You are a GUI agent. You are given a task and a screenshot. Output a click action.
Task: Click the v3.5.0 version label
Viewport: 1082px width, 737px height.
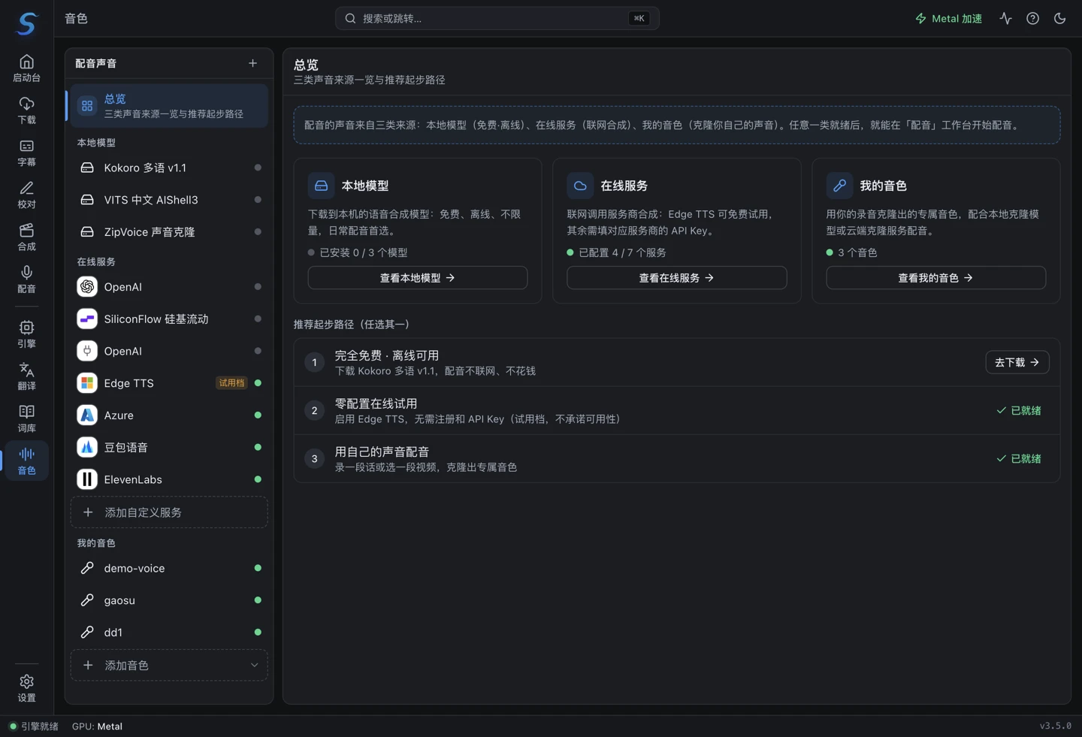[1056, 726]
